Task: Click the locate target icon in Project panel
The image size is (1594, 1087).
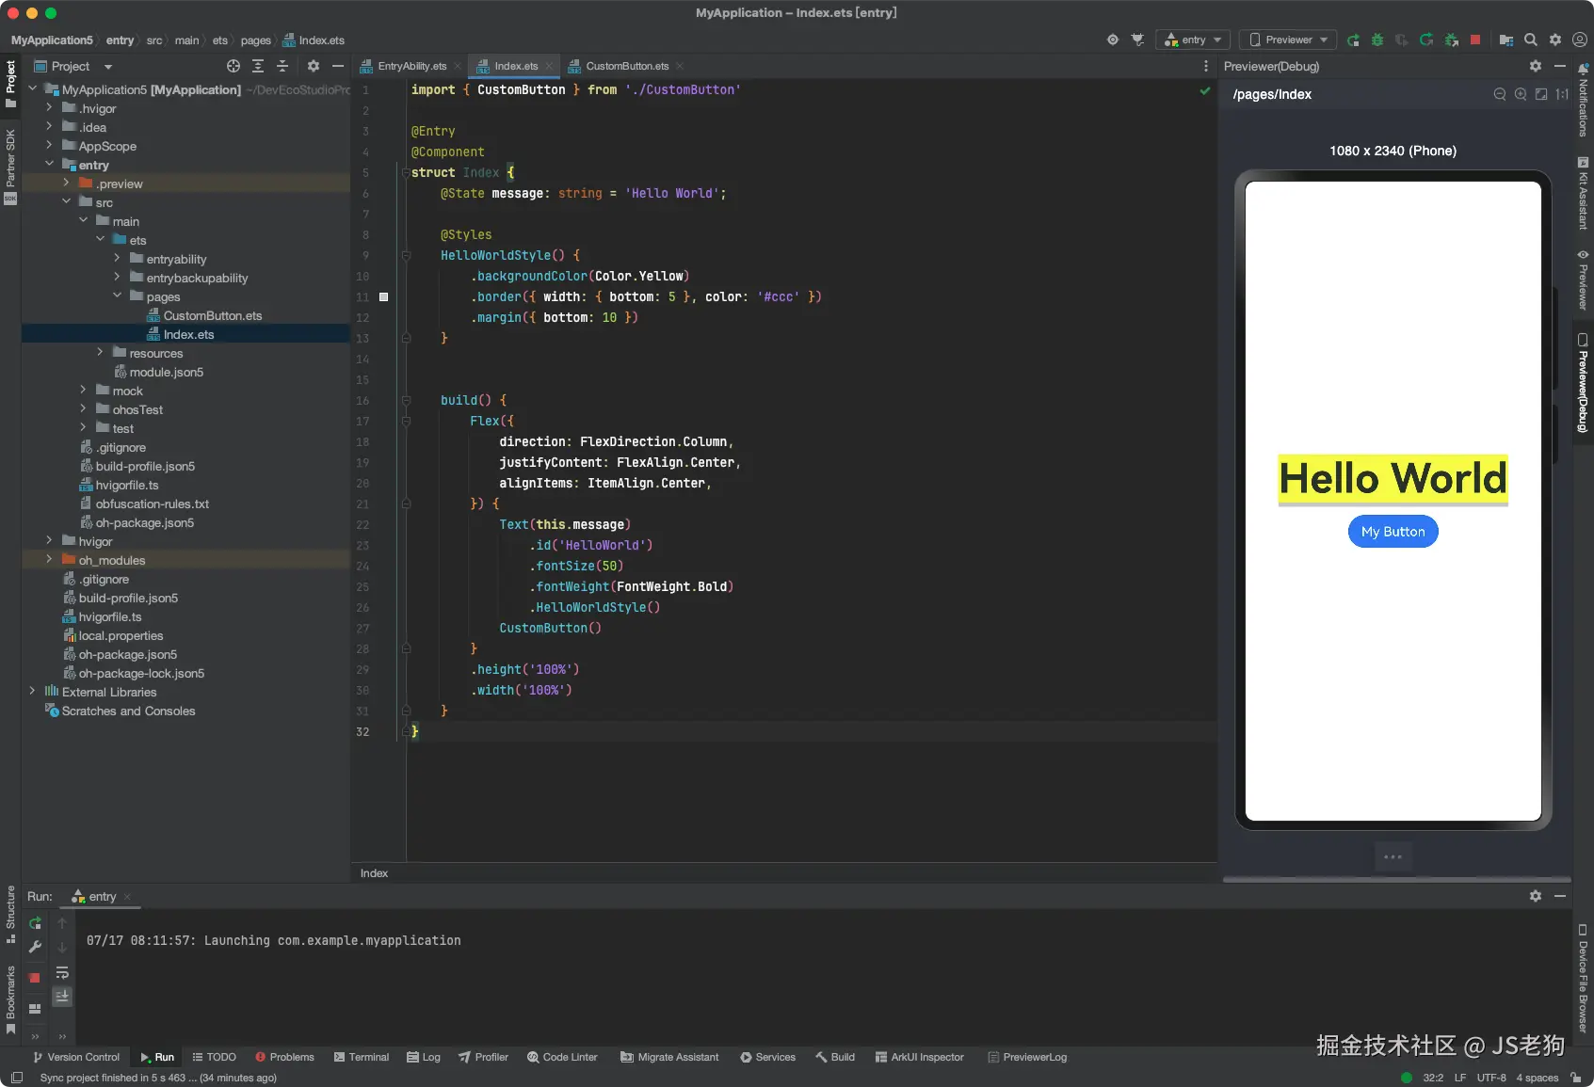Action: pyautogui.click(x=233, y=66)
